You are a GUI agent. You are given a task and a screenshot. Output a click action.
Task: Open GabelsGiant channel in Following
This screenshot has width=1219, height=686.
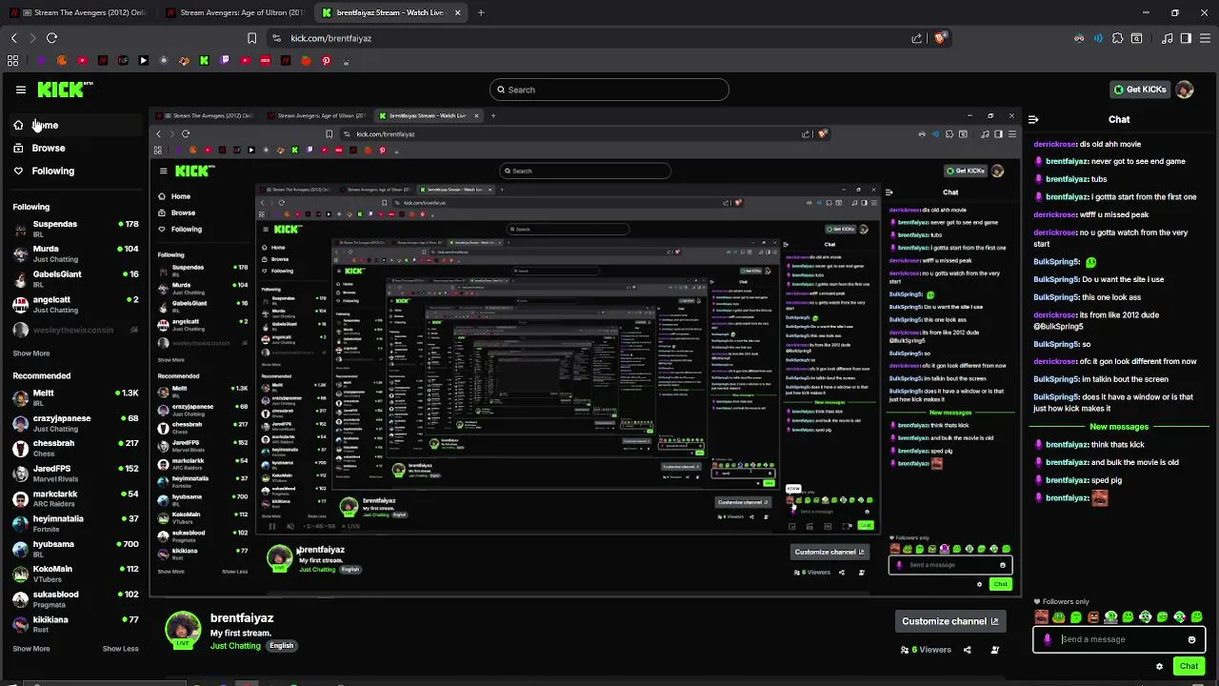pyautogui.click(x=74, y=278)
